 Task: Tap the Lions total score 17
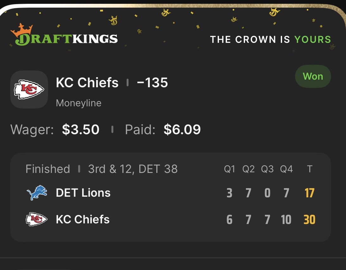tap(309, 193)
